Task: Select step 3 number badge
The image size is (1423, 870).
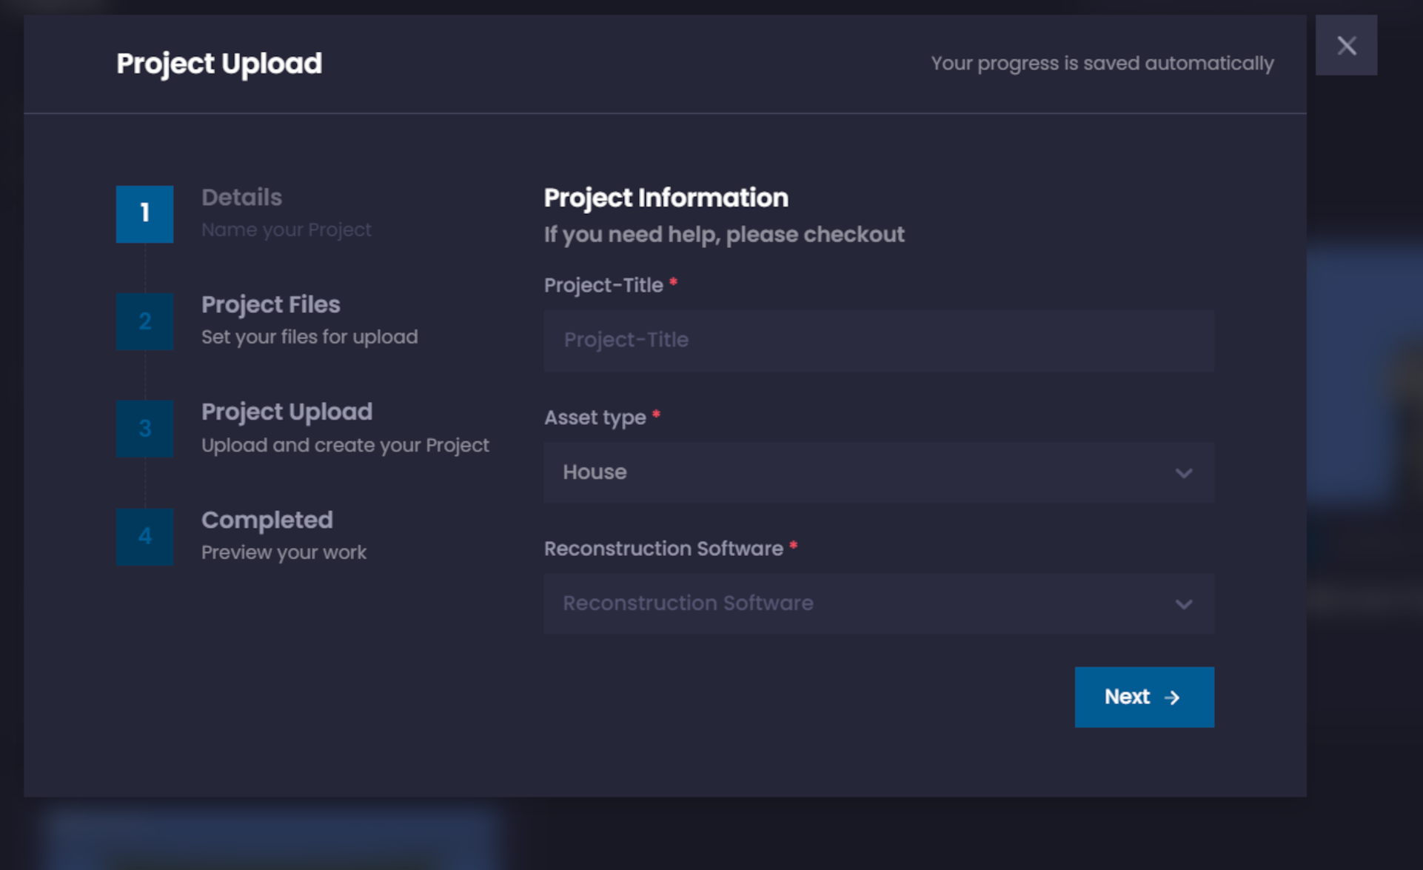Action: [144, 428]
